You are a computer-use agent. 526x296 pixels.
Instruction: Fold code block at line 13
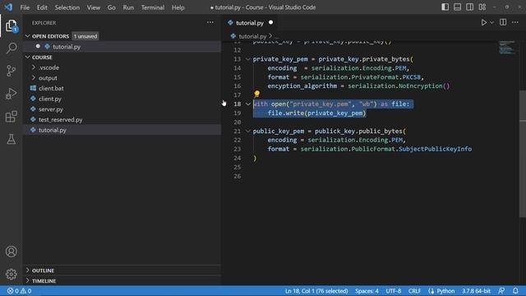(x=248, y=59)
